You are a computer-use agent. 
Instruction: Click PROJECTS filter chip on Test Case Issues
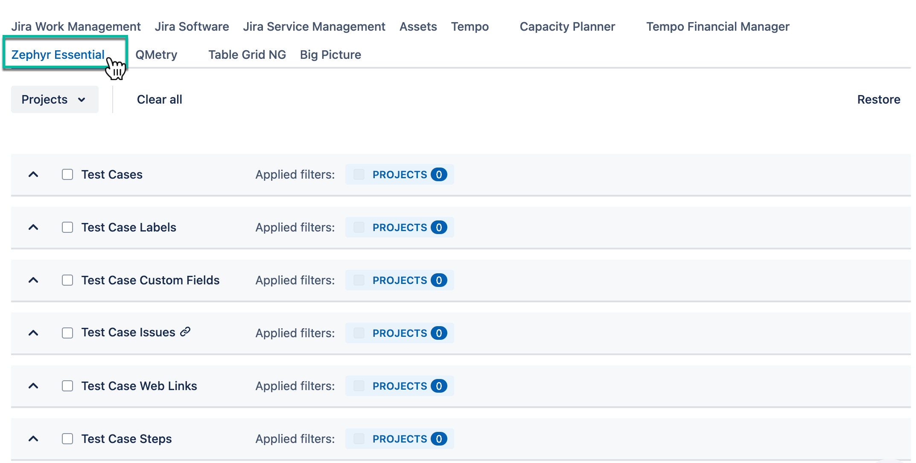(400, 333)
